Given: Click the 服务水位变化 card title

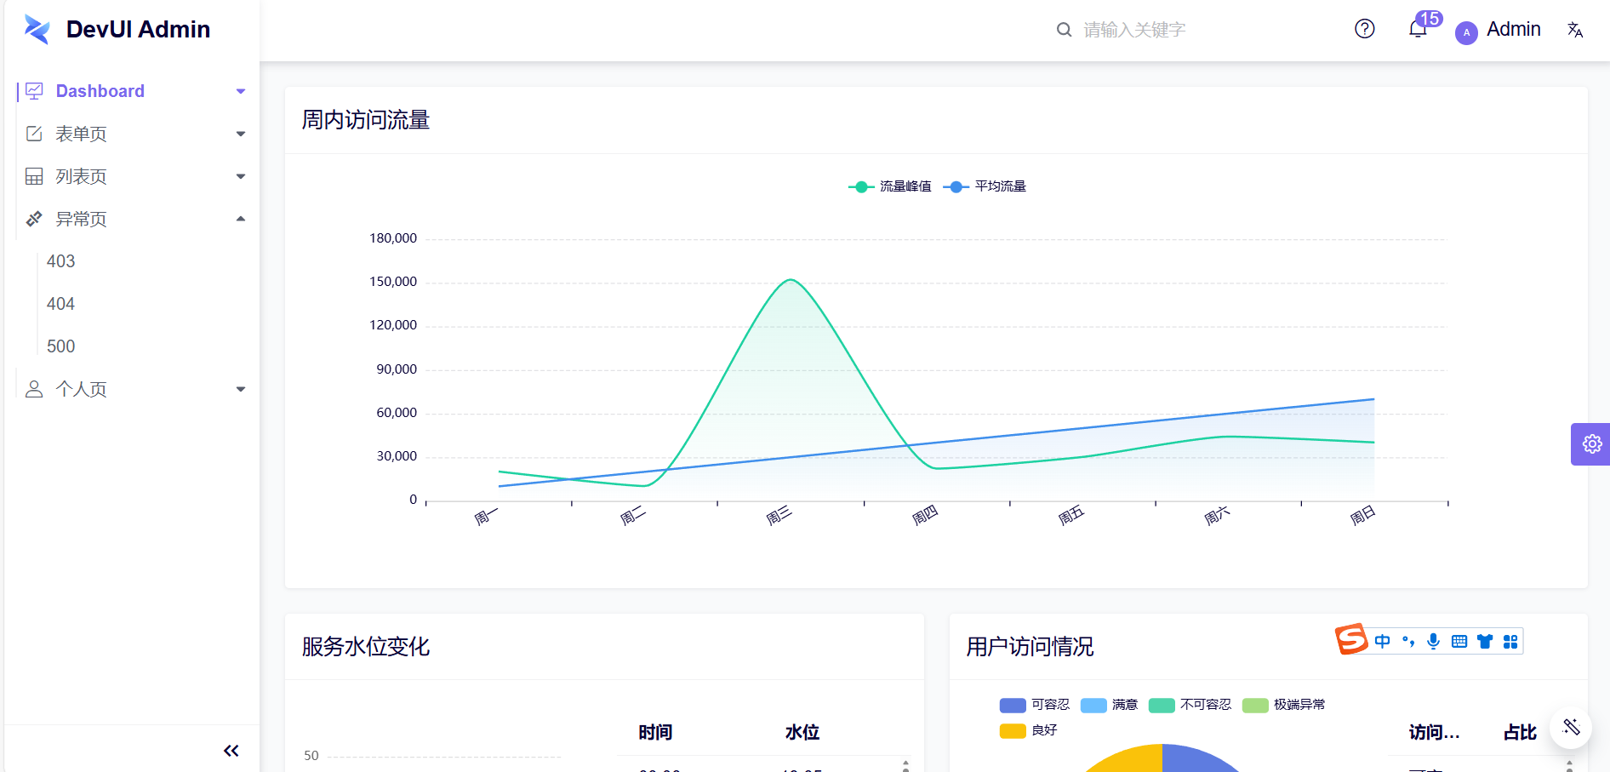Looking at the screenshot, I should 366,647.
